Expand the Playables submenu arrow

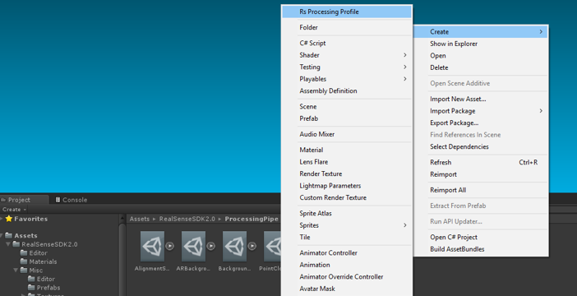pyautogui.click(x=404, y=79)
